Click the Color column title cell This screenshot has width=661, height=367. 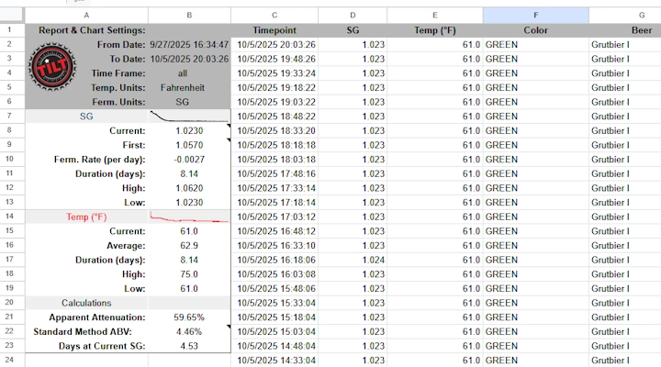(536, 30)
